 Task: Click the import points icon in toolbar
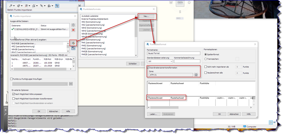coord(57,6)
